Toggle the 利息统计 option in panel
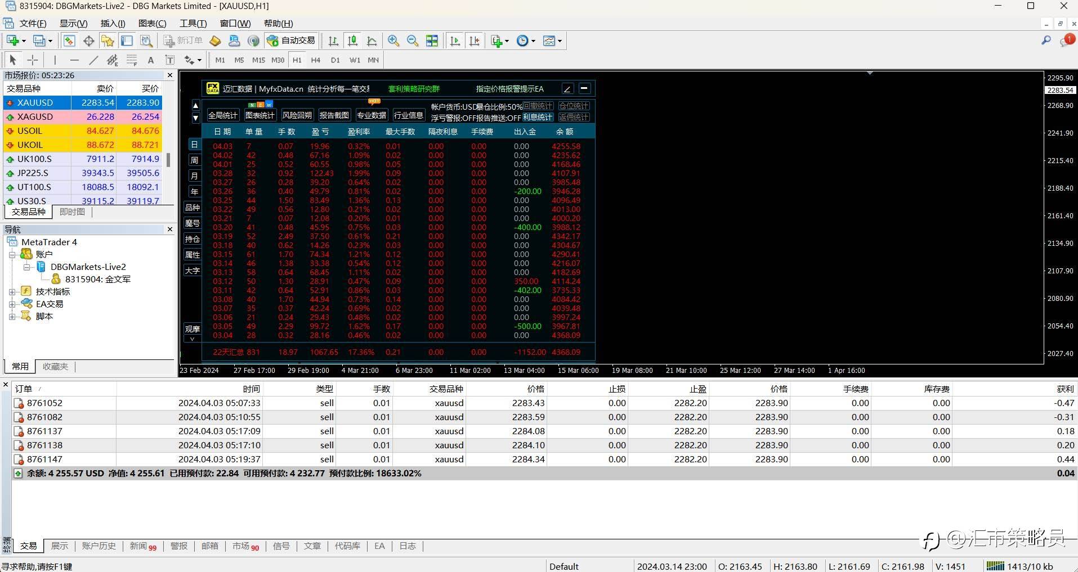Screen dimensions: 1078x572 (x=538, y=117)
